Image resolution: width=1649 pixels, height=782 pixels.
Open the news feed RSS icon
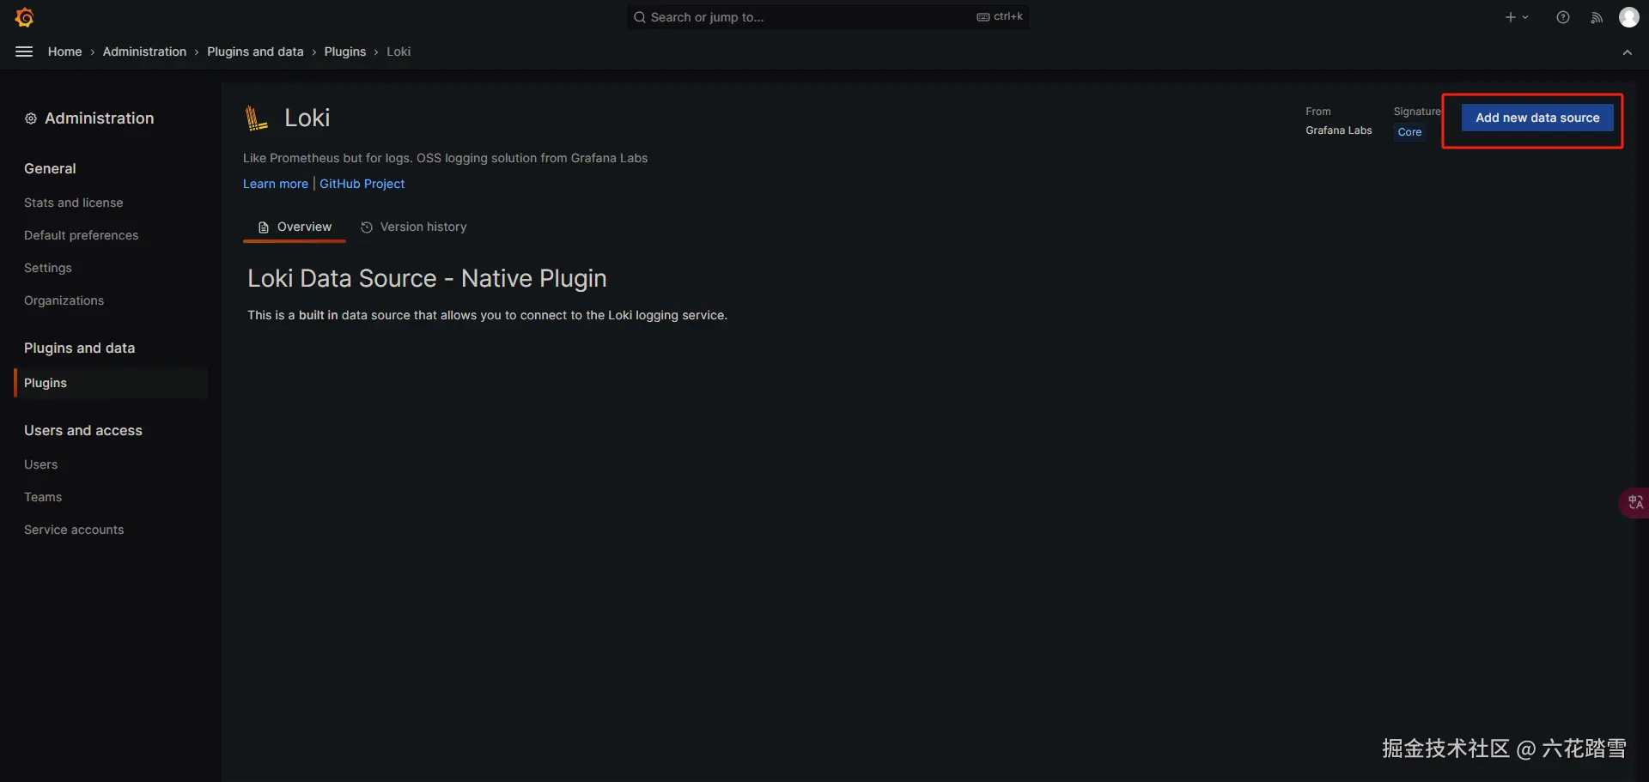click(x=1597, y=17)
